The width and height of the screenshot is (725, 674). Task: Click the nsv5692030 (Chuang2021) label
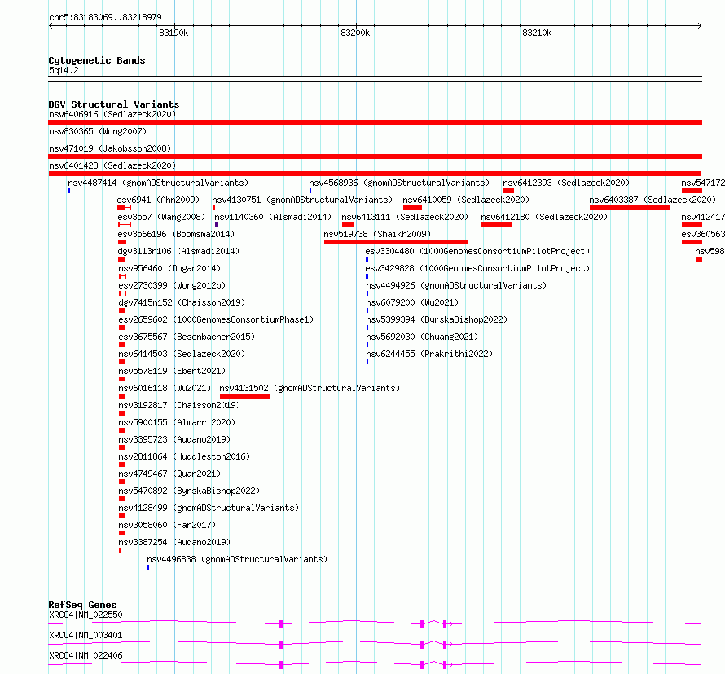[x=422, y=337]
